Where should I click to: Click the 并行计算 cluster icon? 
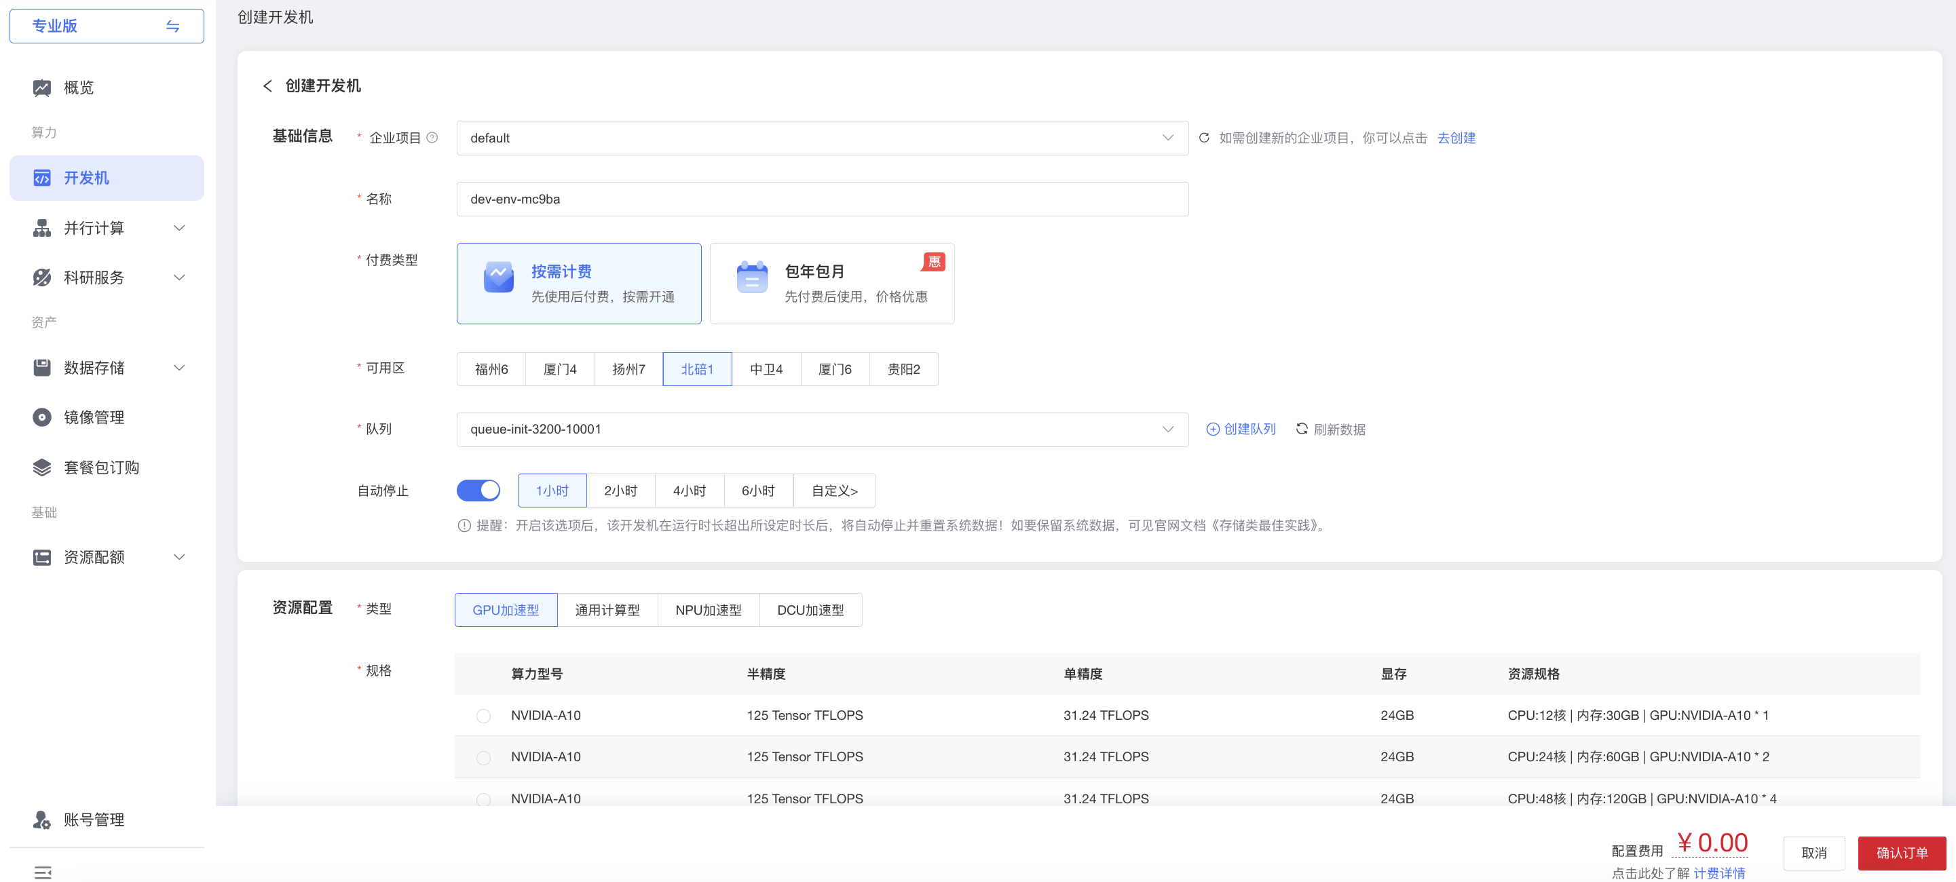(x=42, y=228)
